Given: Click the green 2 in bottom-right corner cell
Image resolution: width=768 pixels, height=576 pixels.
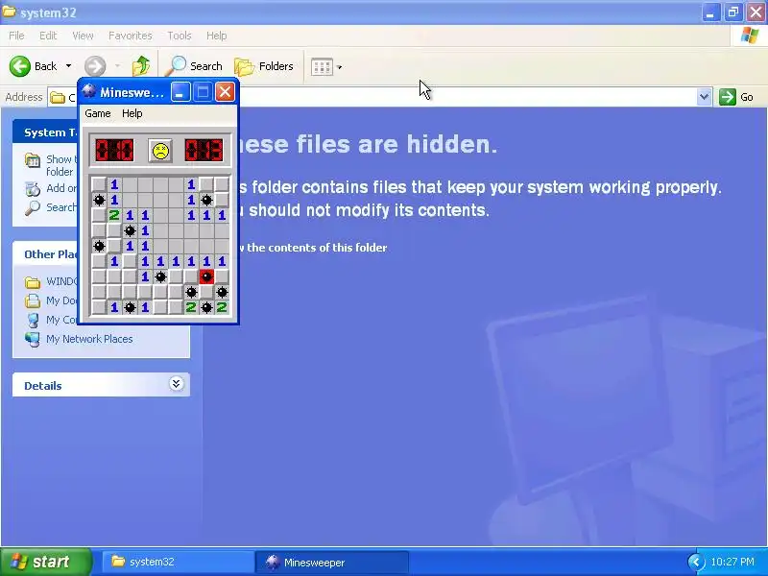Looking at the screenshot, I should click(222, 307).
